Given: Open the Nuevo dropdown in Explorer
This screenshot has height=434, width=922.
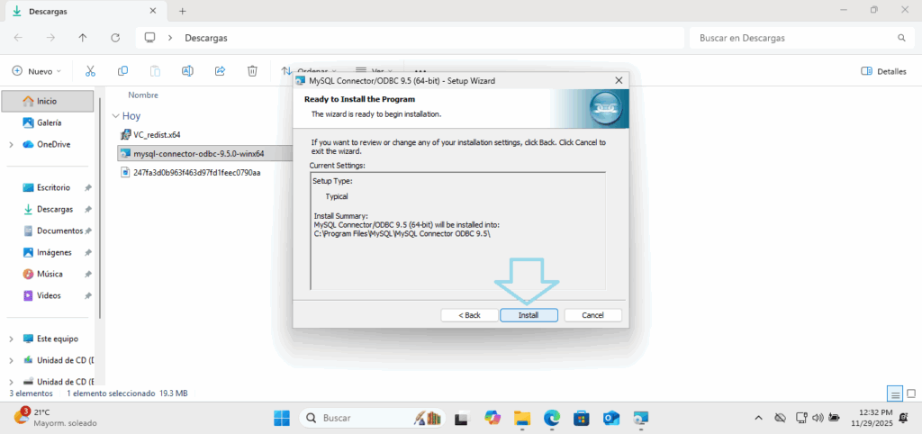Looking at the screenshot, I should 36,71.
